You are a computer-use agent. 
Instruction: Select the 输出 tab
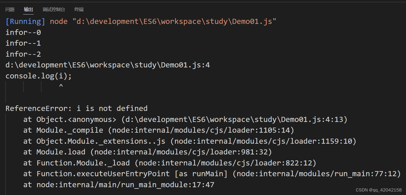[x=28, y=9]
